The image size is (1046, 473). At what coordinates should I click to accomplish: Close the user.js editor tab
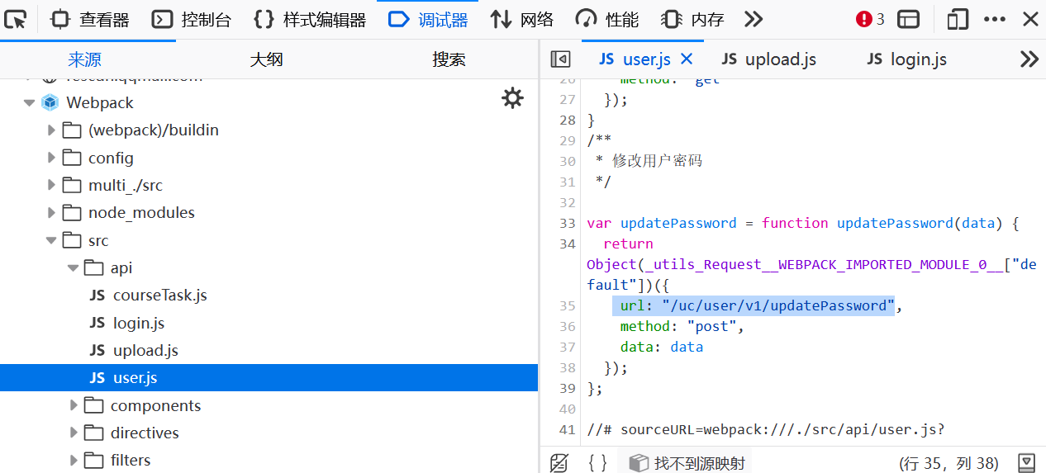point(687,59)
